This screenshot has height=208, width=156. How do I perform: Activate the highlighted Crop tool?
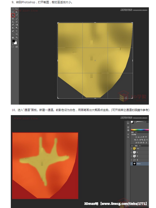tap(13, 15)
